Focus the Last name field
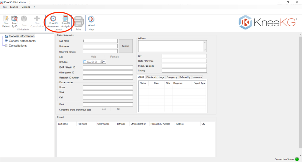 pos(100,41)
